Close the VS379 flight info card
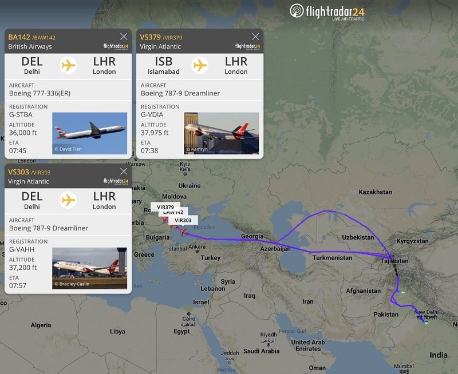The height and width of the screenshot is (374, 458). pos(255,37)
